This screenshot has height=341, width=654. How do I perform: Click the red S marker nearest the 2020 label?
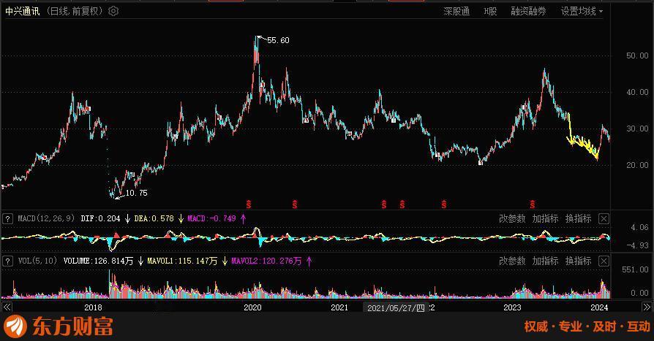249,204
